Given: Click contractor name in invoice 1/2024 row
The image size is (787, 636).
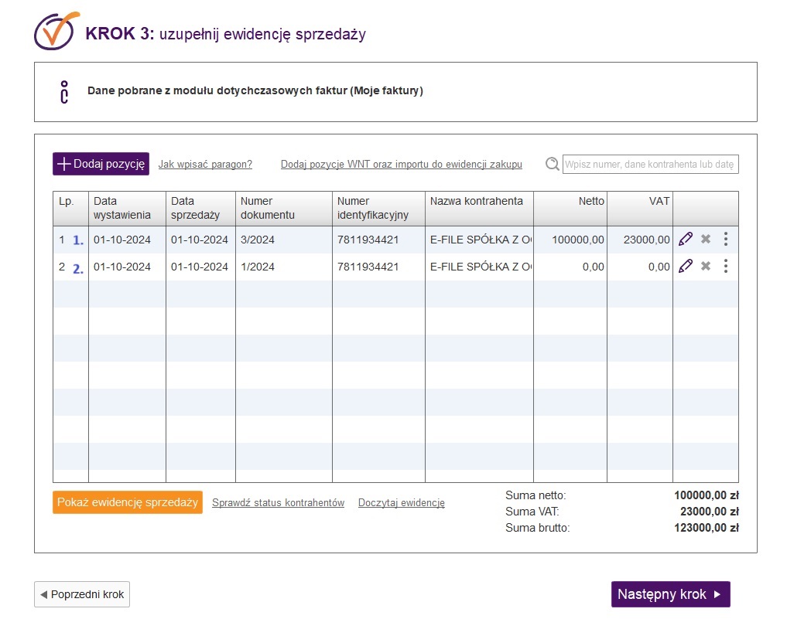Looking at the screenshot, I should click(481, 267).
